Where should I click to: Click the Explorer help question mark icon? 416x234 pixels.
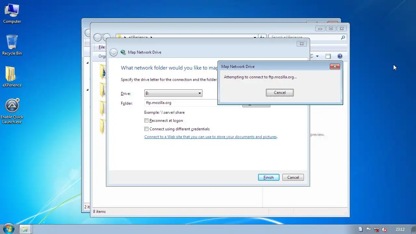340,56
